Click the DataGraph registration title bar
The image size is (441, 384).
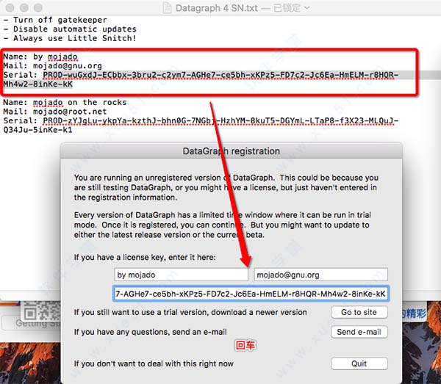point(232,151)
